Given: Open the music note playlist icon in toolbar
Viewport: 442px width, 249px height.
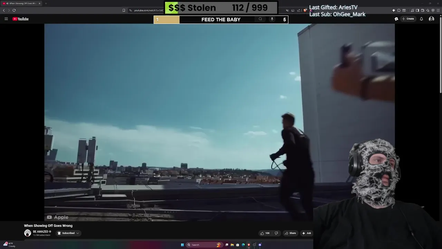Looking at the screenshot, I should 412,10.
